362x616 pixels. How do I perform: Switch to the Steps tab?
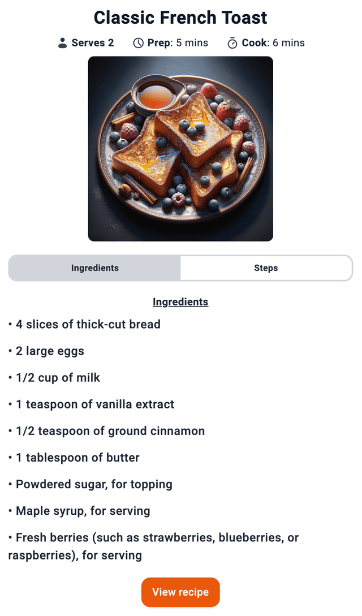[265, 268]
